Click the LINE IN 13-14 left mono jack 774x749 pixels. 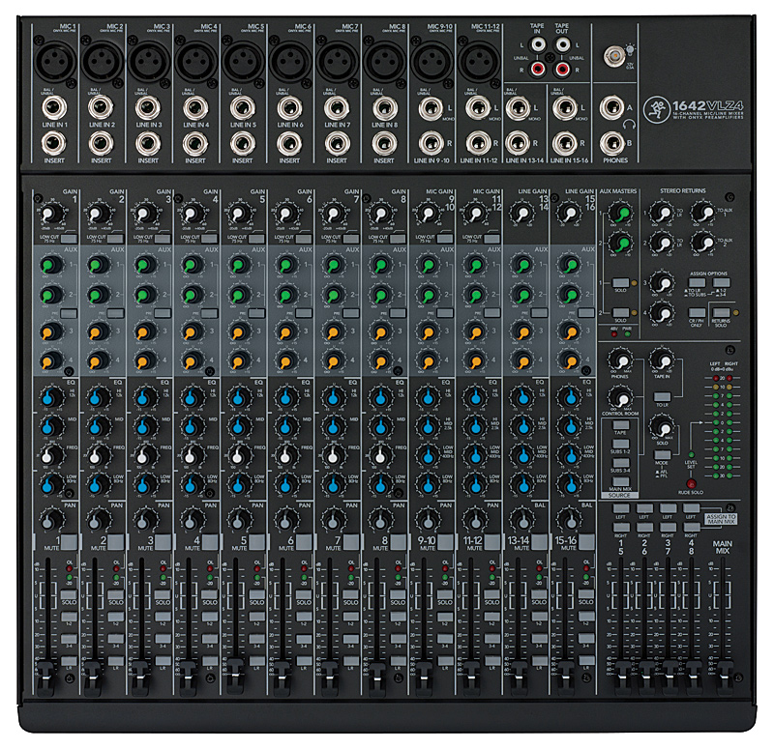pyautogui.click(x=518, y=107)
